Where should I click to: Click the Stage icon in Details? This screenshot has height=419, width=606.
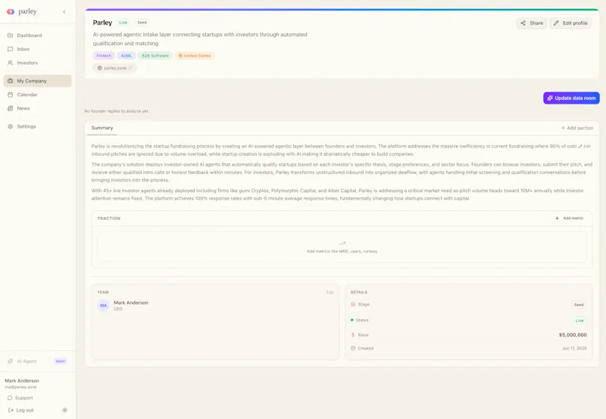(x=353, y=304)
